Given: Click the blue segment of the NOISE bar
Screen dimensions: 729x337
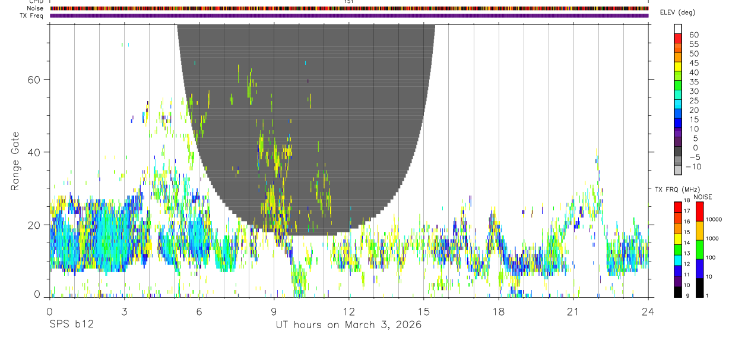Looking at the screenshot, I should tap(699, 269).
